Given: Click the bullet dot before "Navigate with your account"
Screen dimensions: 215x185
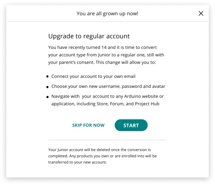Looking at the screenshot, I should pos(48,97).
